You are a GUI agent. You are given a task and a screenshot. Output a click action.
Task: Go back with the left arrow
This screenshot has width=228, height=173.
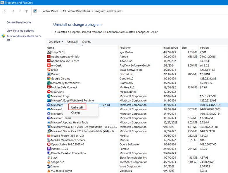pos(5,11)
